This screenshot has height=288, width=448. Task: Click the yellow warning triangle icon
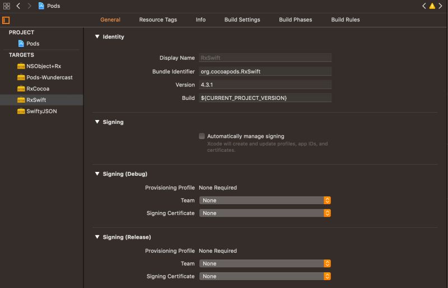432,6
